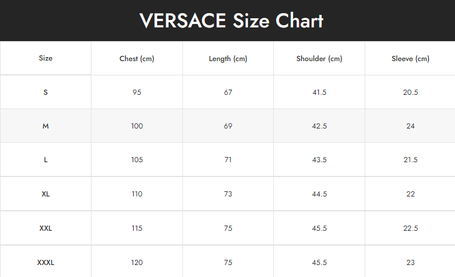455x277 pixels.
Task: Select the XXL size row label
Action: 46,228
